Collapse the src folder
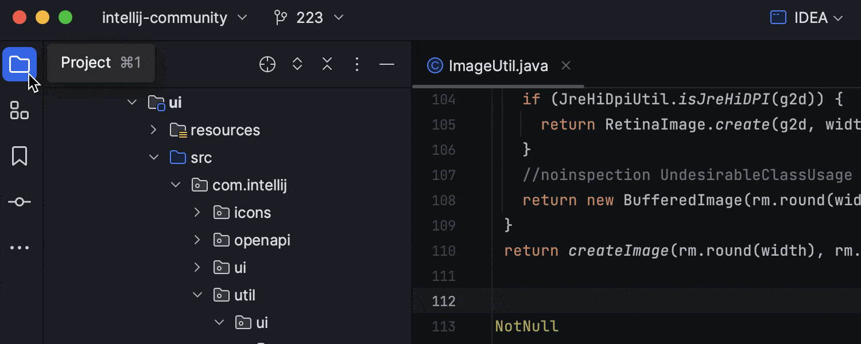 [x=153, y=158]
